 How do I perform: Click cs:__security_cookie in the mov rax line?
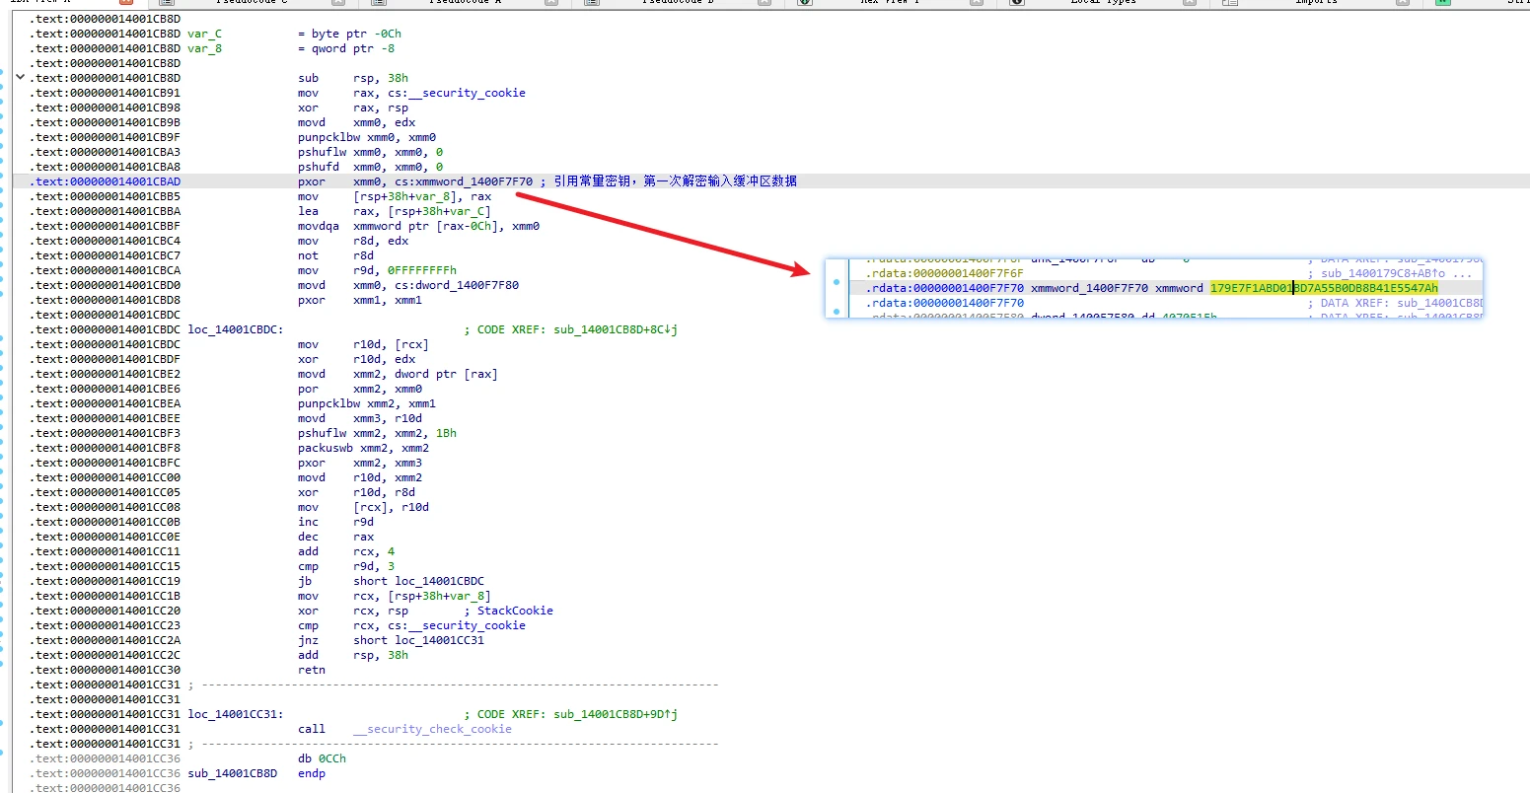457,93
